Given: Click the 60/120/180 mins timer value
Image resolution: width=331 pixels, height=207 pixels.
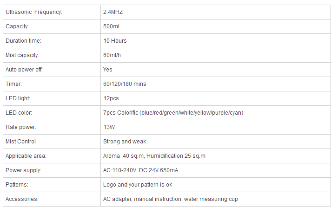Looking at the screenshot, I should pyautogui.click(x=125, y=84).
